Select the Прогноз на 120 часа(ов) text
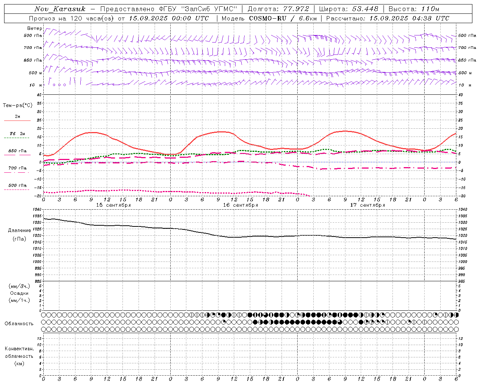 tap(72, 18)
